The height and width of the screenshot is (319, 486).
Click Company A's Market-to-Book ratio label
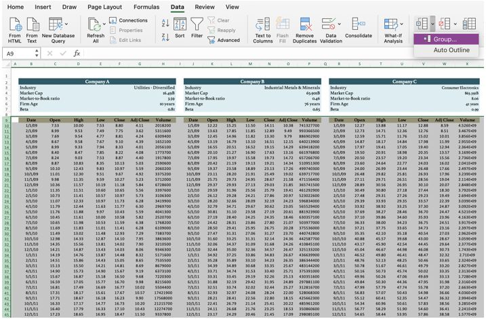40,98
